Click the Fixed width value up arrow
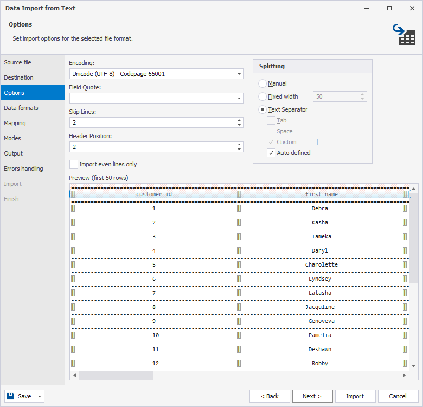 point(362,94)
